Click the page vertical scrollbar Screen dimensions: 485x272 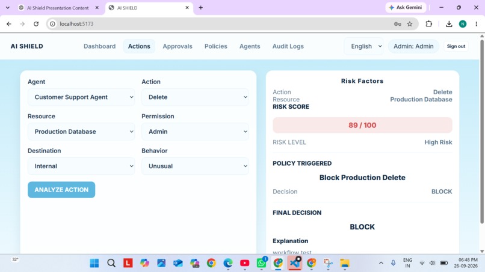(x=482, y=131)
